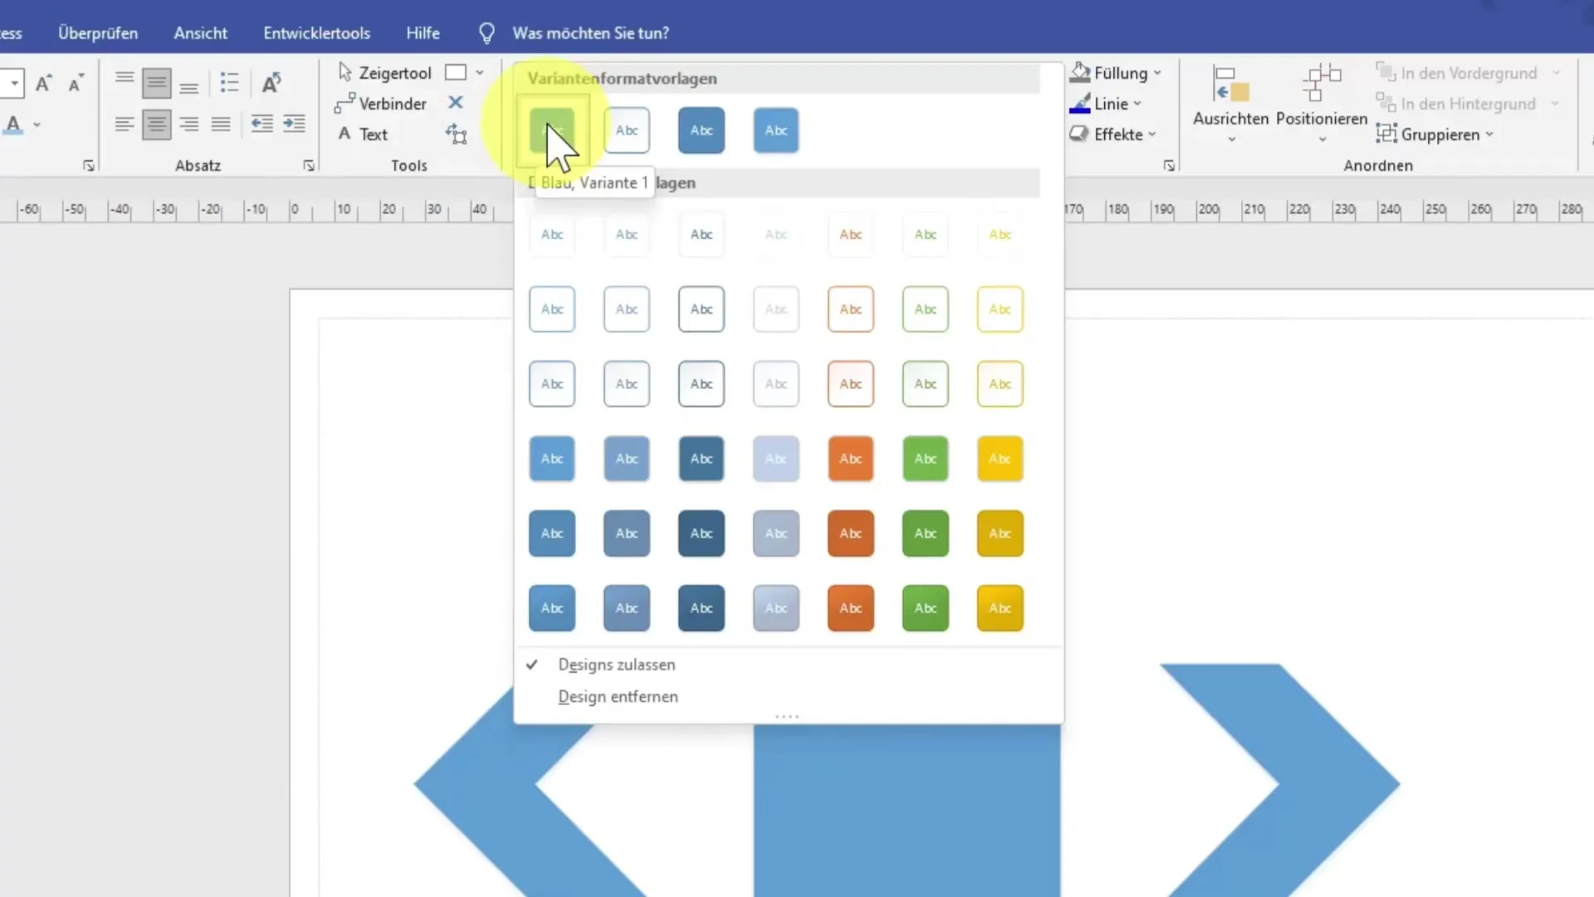Select the Zeigertool pointer tool

click(x=384, y=73)
